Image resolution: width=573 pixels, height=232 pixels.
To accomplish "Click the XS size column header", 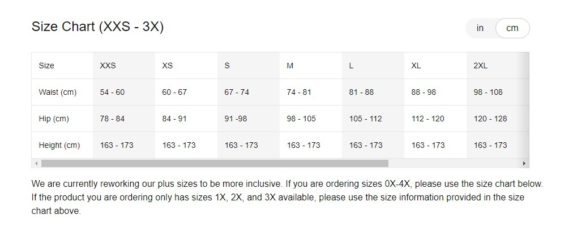I will pyautogui.click(x=167, y=65).
